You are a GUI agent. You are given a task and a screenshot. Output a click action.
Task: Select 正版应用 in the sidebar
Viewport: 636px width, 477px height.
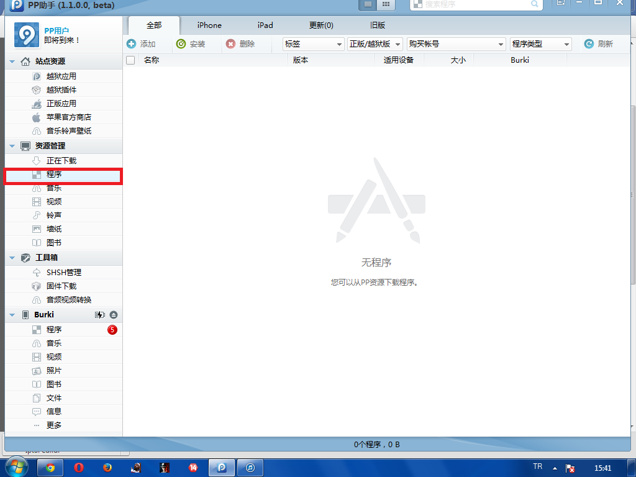coord(63,104)
